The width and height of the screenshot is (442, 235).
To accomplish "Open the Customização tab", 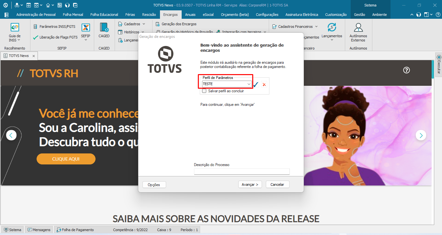I will pos(336,15).
